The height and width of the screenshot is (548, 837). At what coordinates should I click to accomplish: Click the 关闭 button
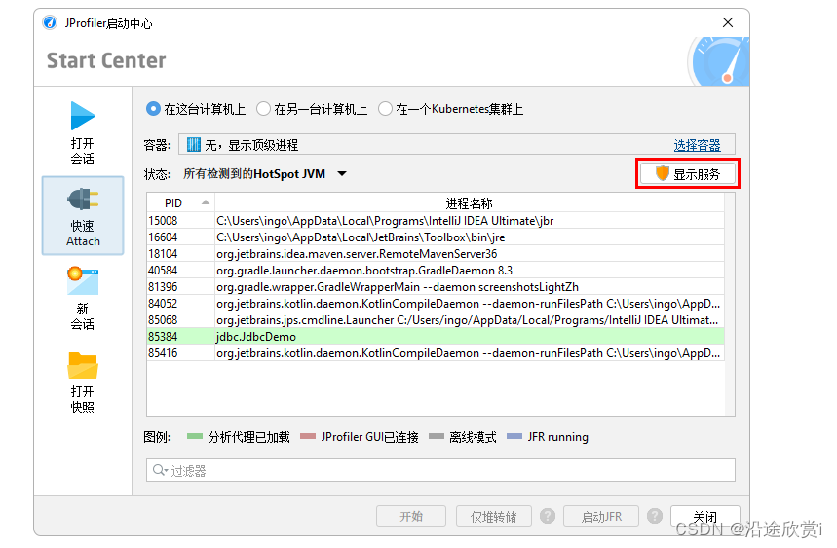click(705, 516)
